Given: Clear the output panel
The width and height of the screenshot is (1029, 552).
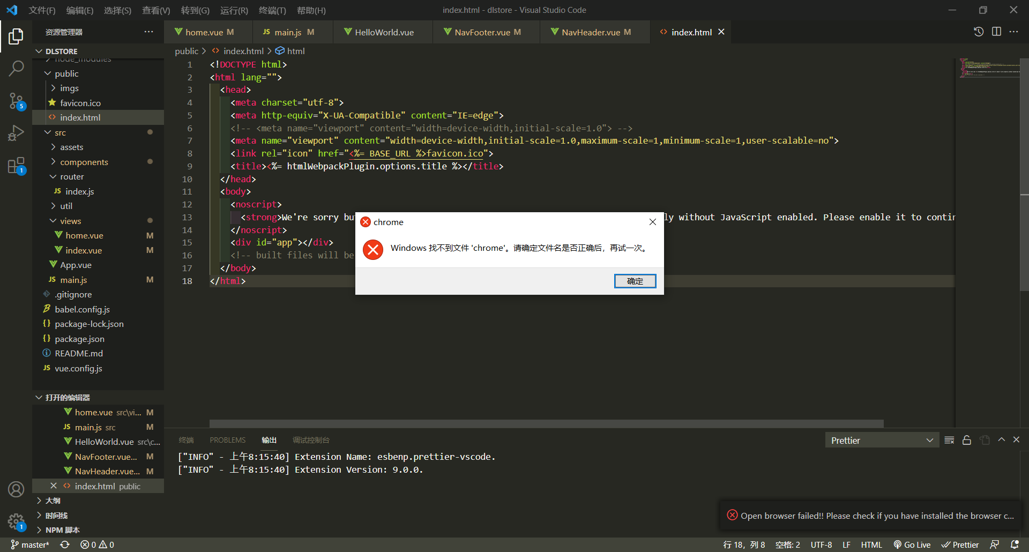Looking at the screenshot, I should [x=949, y=440].
